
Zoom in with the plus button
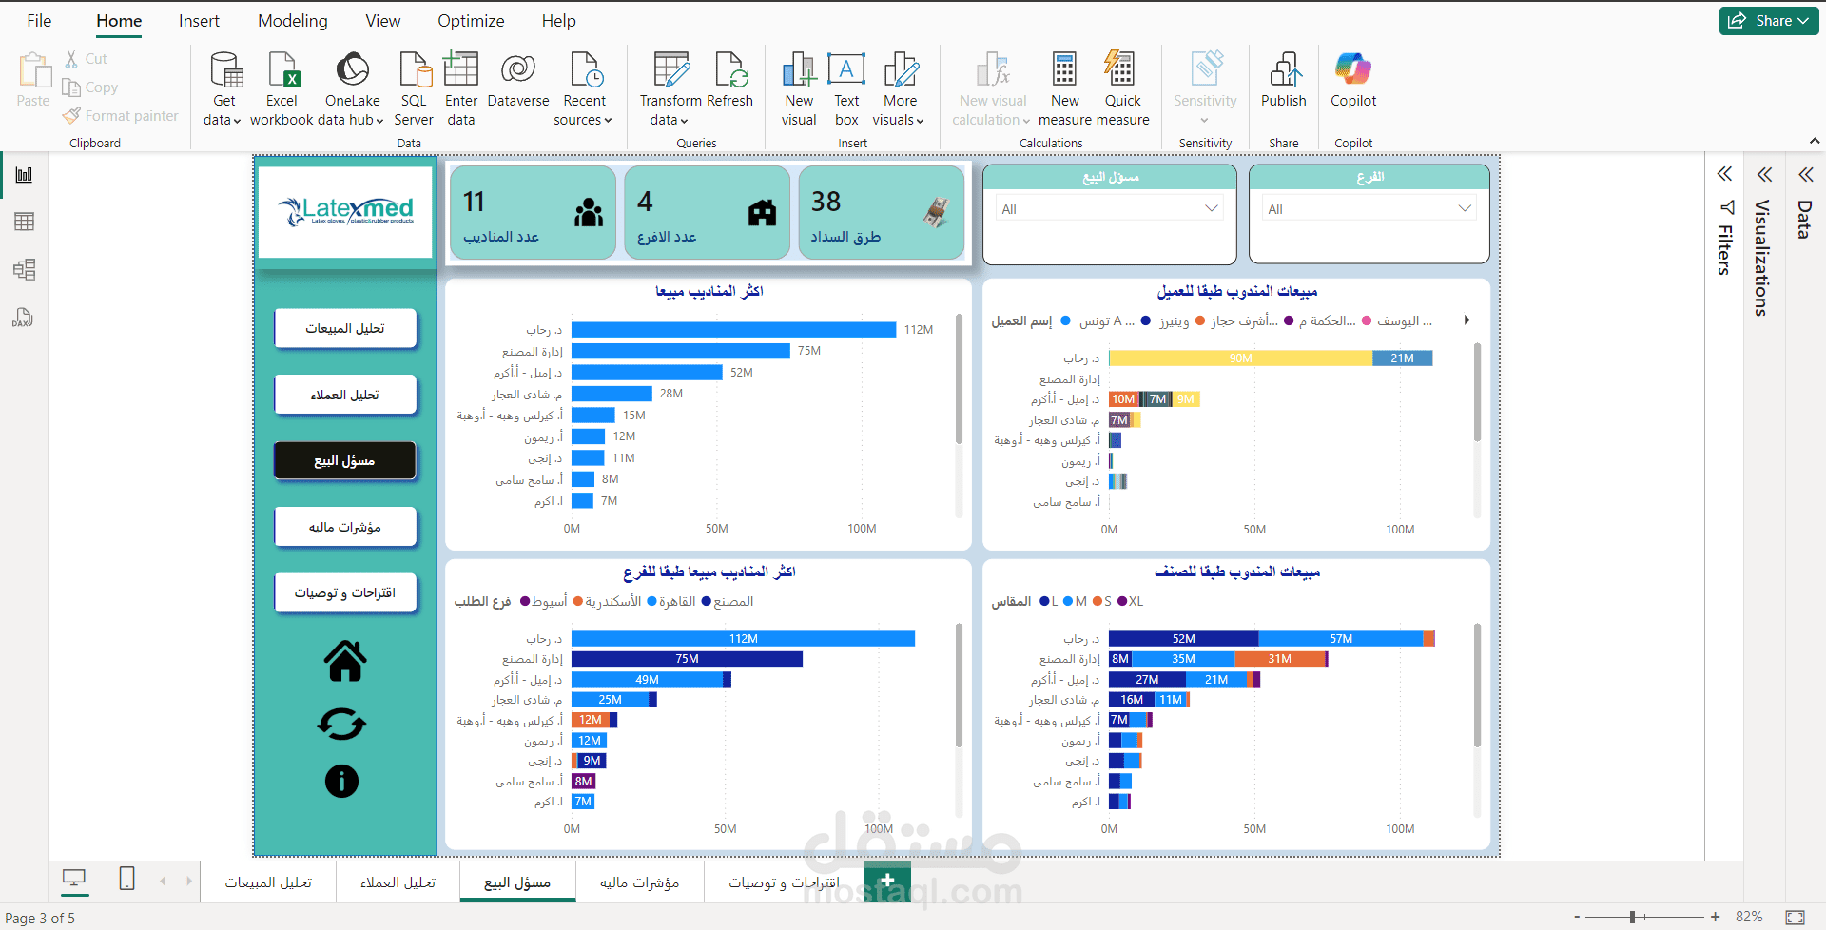coord(1715,917)
